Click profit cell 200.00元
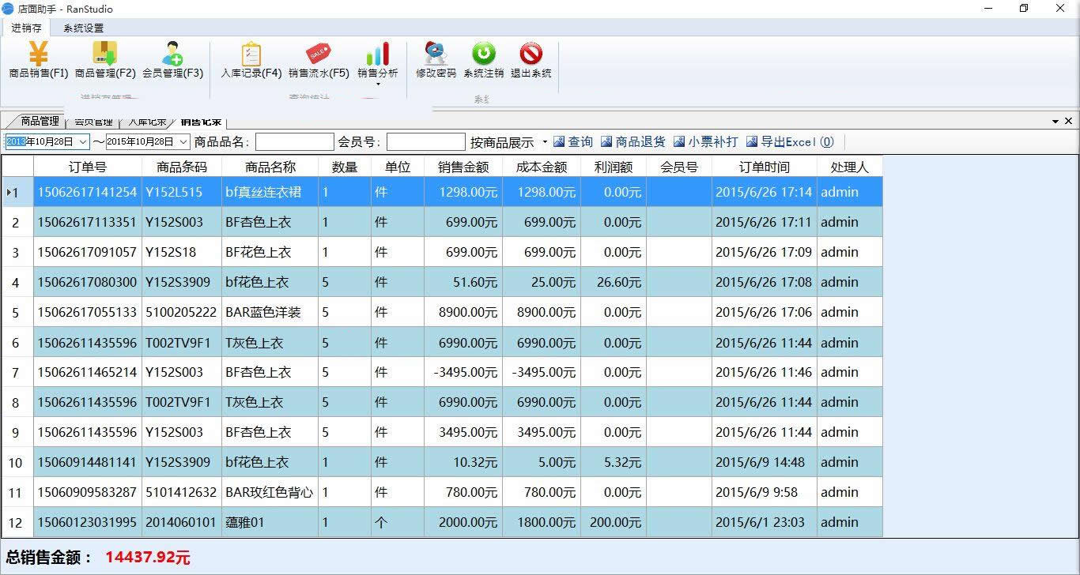This screenshot has height=575, width=1080. [x=614, y=522]
